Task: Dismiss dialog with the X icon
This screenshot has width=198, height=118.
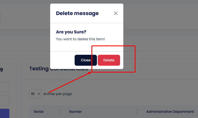Action: (x=116, y=13)
